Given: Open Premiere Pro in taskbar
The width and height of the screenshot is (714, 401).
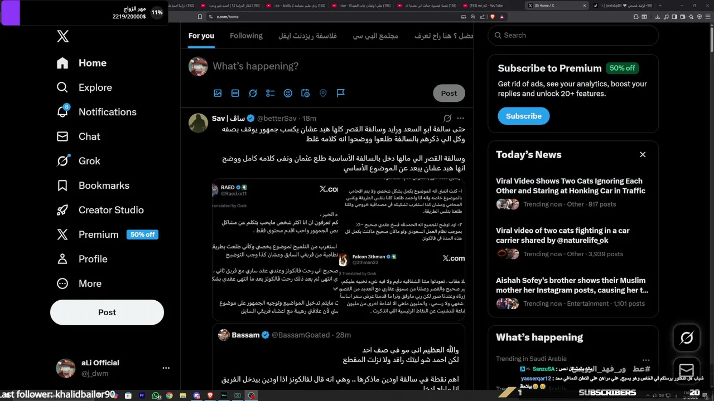Looking at the screenshot, I should click(142, 395).
